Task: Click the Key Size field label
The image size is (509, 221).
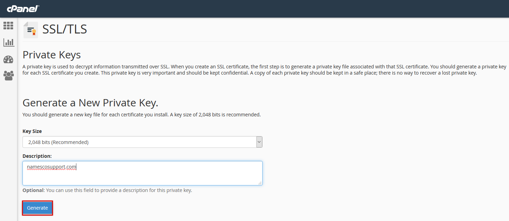Action: pos(32,131)
